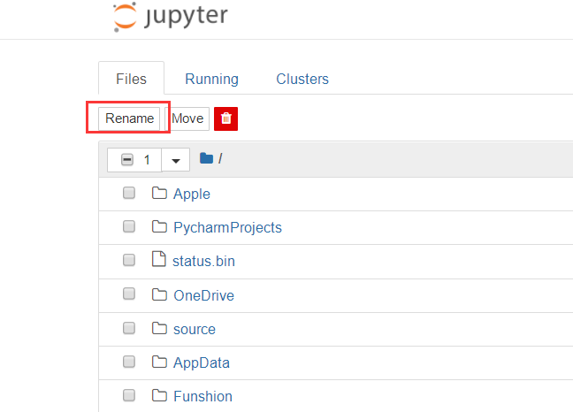Open the source folder link
Viewport: 573px width, 412px height.
195,329
